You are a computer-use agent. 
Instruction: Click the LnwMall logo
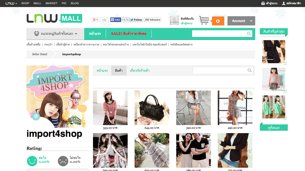click(x=54, y=18)
